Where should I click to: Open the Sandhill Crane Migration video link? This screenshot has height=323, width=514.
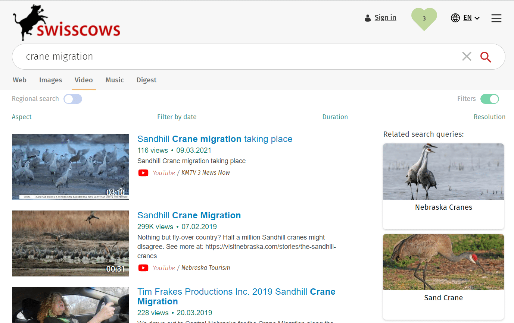189,215
